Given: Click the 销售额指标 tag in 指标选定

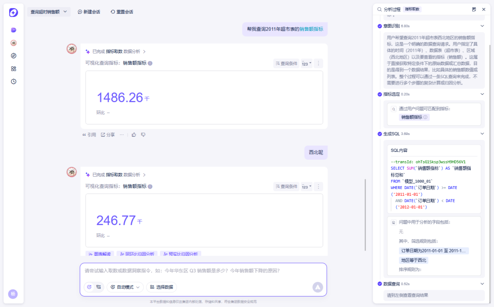Looking at the screenshot, I should (x=414, y=117).
